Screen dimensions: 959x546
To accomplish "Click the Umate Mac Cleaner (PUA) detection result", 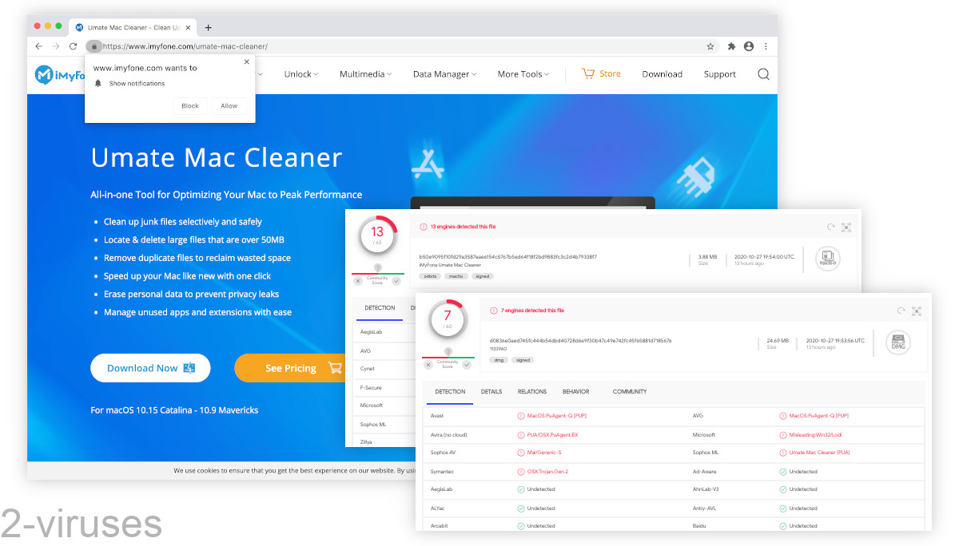I will (x=818, y=453).
